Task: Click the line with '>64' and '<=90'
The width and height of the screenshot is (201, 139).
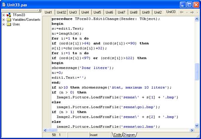Action: 100,43
